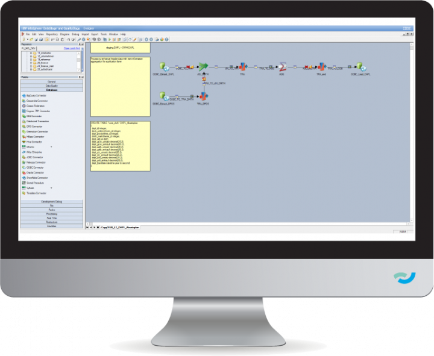
Task: Open the Tools menu
Action: [104, 34]
